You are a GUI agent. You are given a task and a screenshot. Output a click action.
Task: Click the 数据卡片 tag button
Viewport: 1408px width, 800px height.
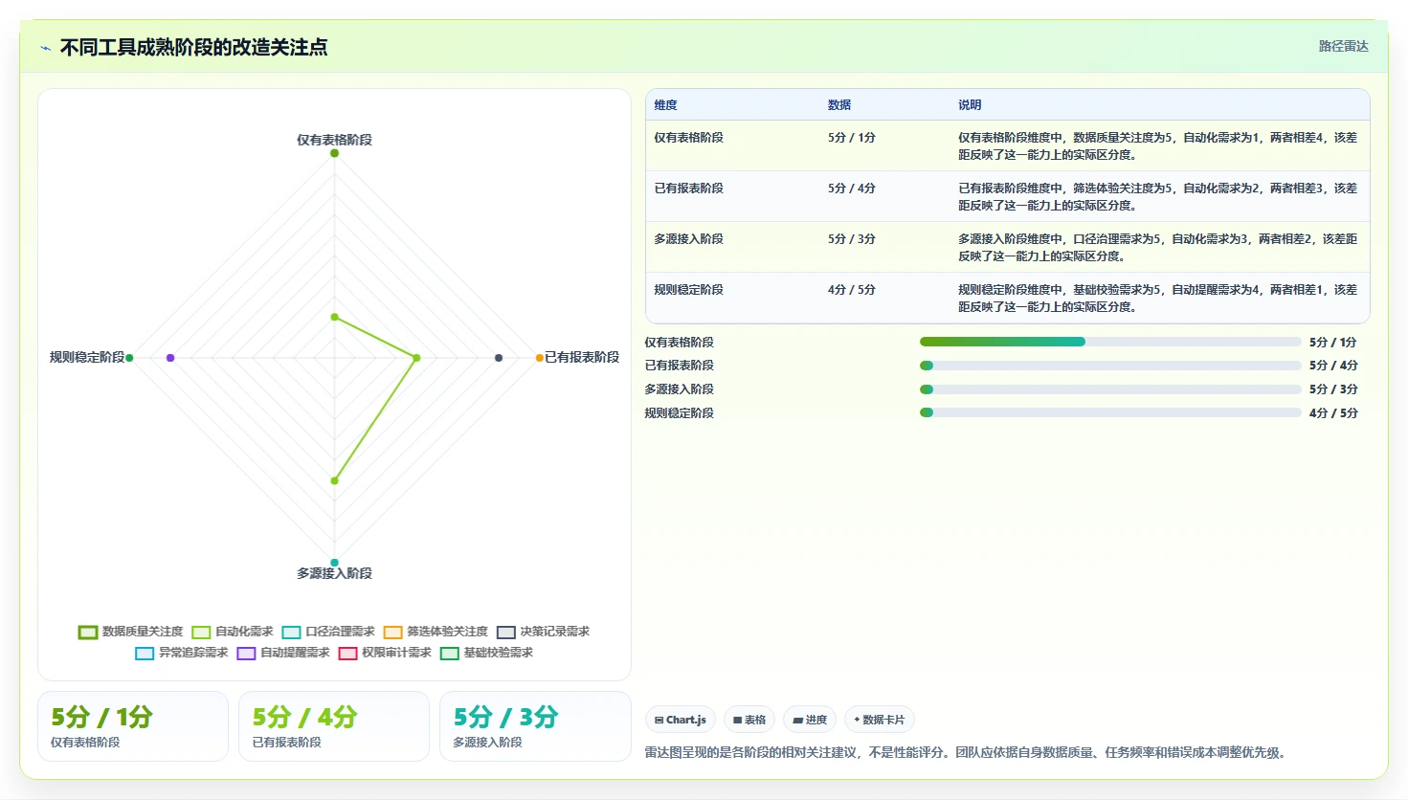(880, 720)
